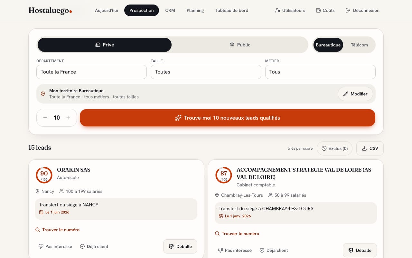Switch to the Public sector
This screenshot has height=258, width=412.
240,45
